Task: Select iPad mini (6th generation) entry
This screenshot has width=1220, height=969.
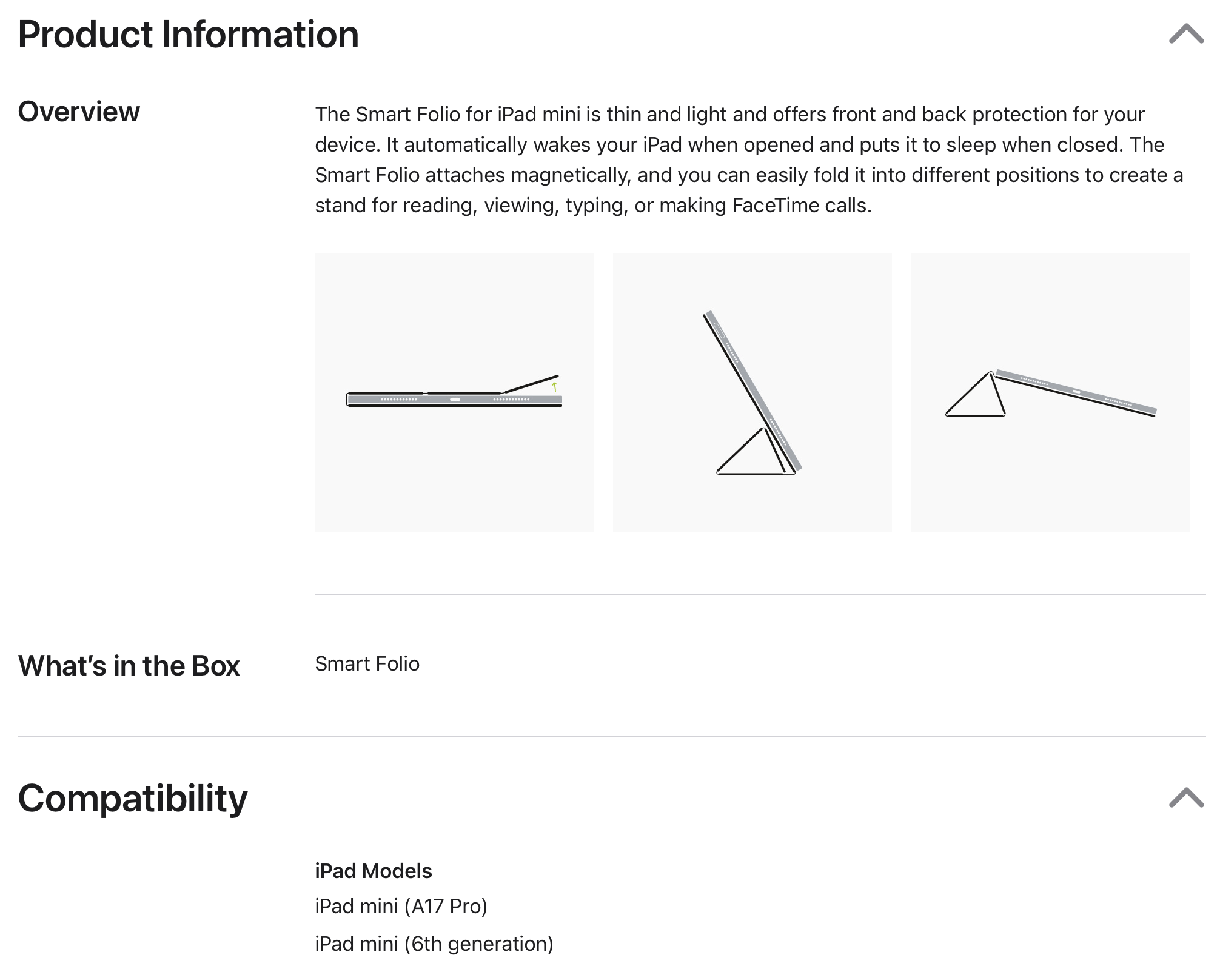Action: [434, 944]
